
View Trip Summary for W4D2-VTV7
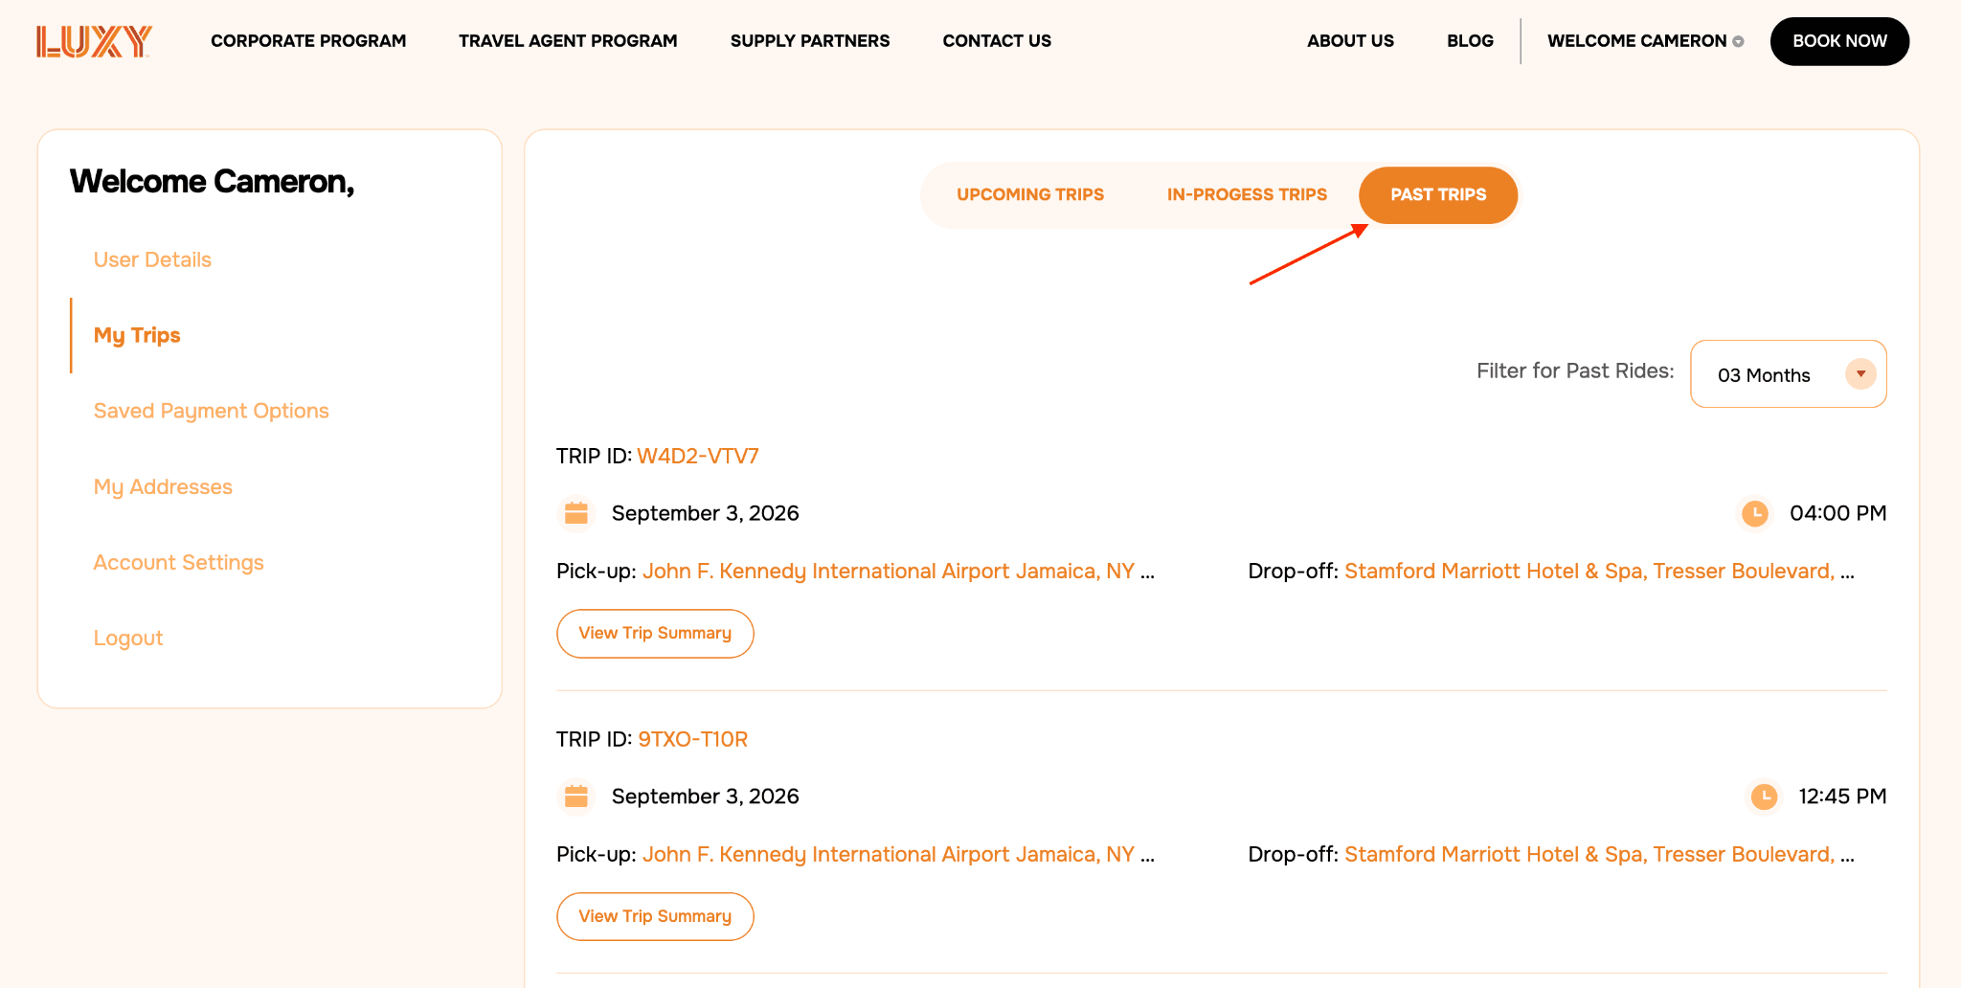(655, 634)
